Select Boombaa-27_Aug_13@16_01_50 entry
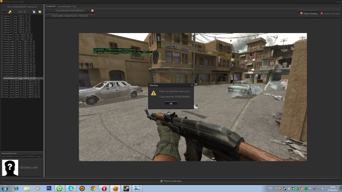Viewport: 342px width, 192px height. point(18,39)
